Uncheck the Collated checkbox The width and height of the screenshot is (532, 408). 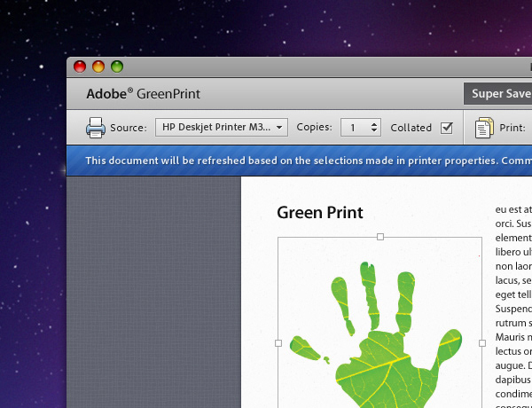[x=447, y=128]
